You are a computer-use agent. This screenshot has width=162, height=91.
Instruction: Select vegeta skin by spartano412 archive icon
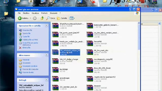click(x=90, y=79)
